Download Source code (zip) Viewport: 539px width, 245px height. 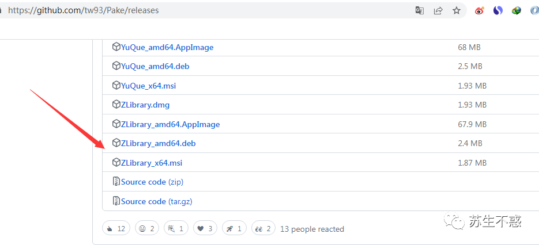[152, 182]
